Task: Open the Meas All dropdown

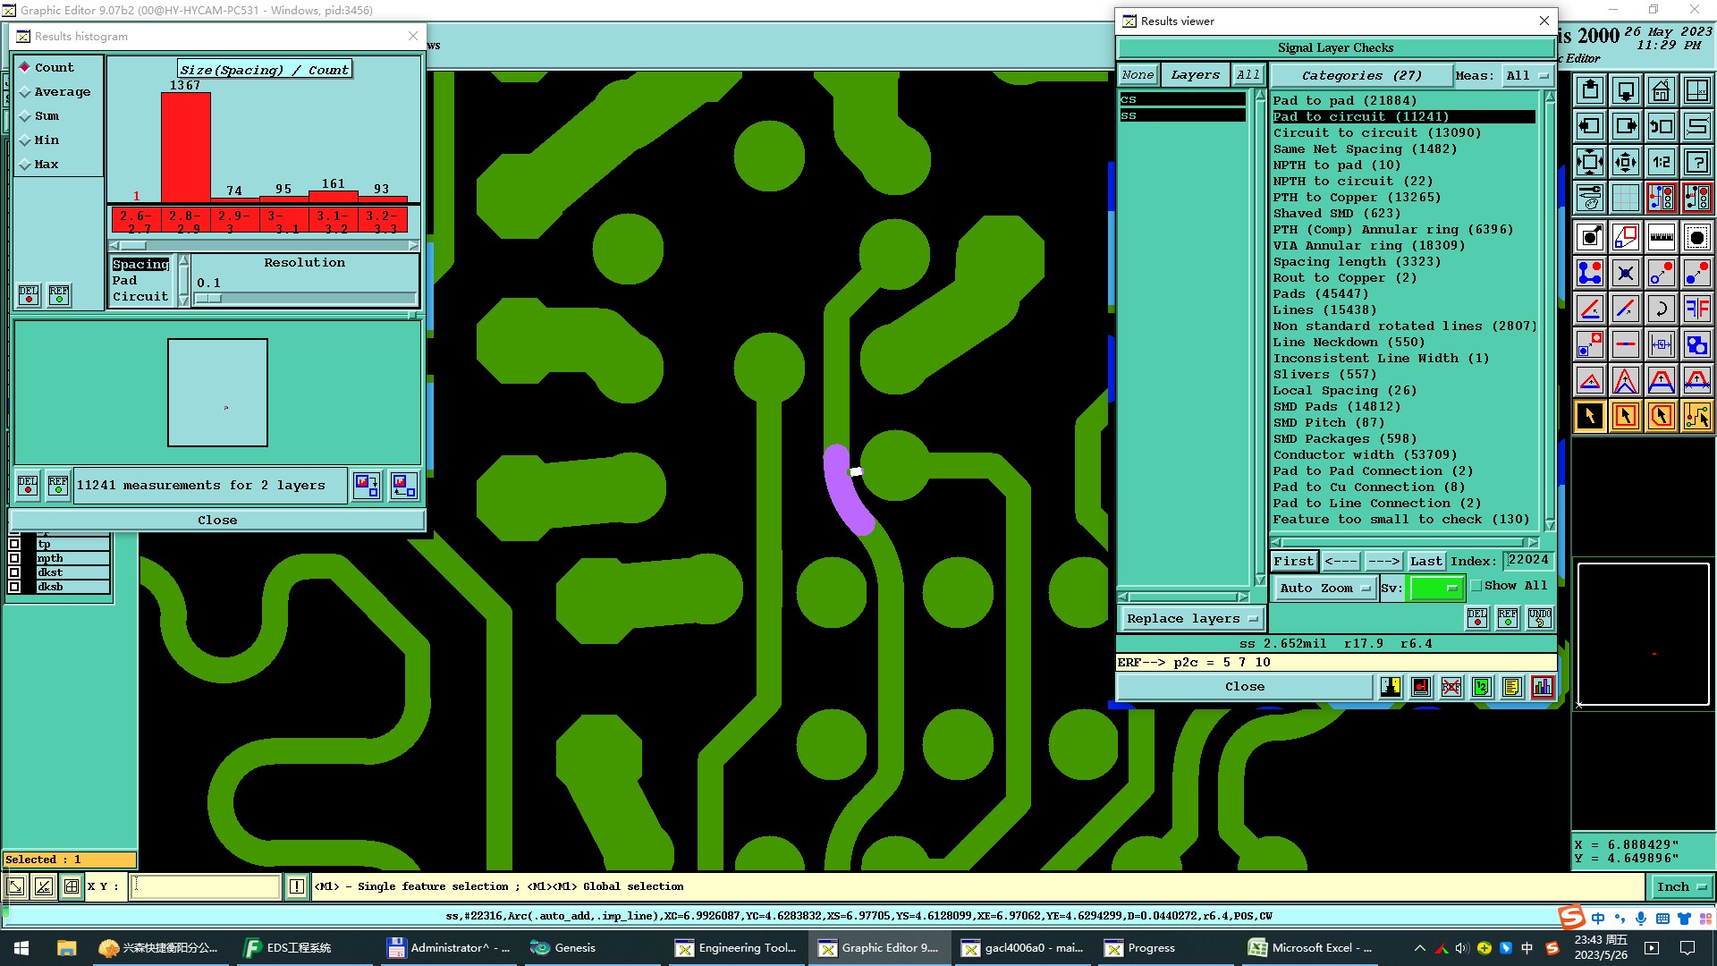Action: [1527, 76]
